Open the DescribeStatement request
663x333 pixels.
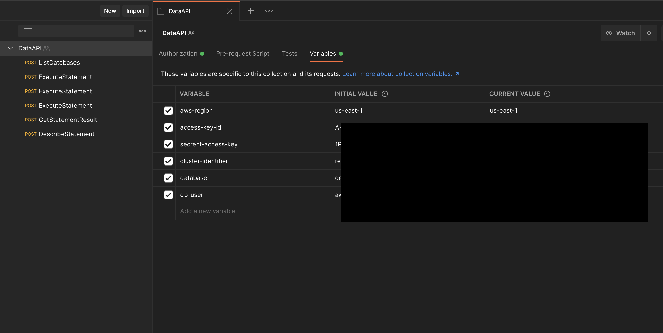click(x=76, y=134)
